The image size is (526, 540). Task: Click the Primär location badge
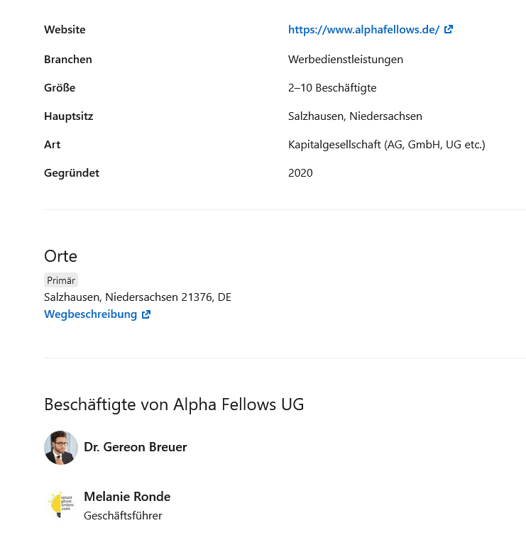click(61, 280)
